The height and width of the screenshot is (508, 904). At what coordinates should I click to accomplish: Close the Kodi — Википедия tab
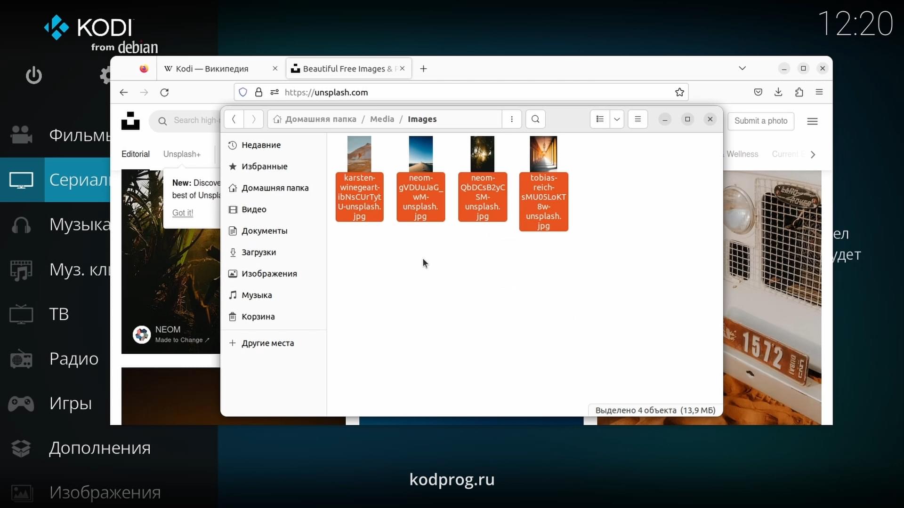(275, 69)
